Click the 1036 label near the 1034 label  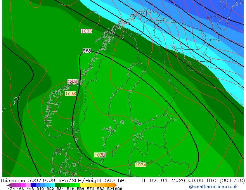(100, 155)
